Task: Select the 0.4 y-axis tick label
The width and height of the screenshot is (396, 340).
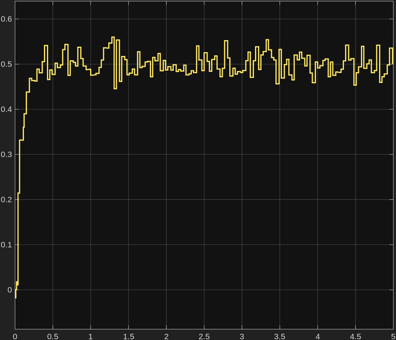Action: [6, 109]
